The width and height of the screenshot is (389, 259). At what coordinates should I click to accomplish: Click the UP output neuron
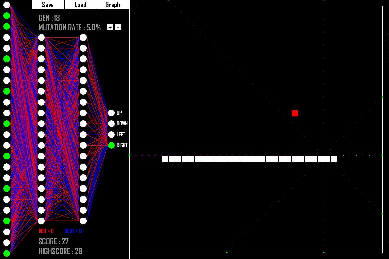pos(112,113)
